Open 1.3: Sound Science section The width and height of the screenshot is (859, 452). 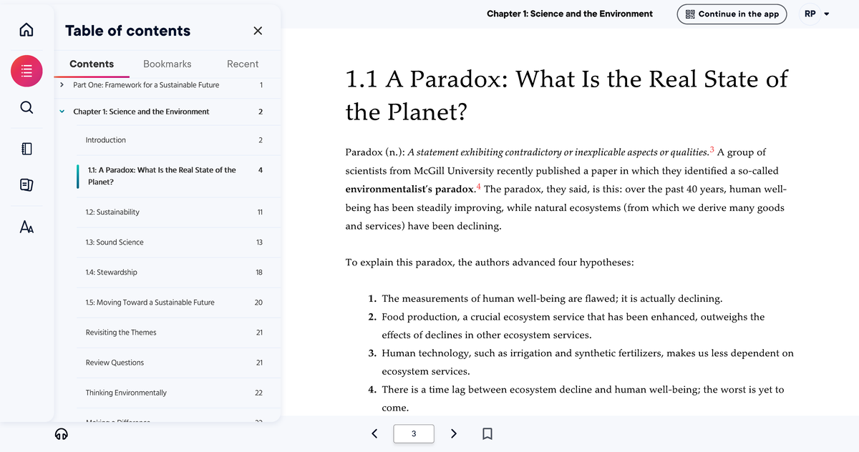[x=115, y=242]
